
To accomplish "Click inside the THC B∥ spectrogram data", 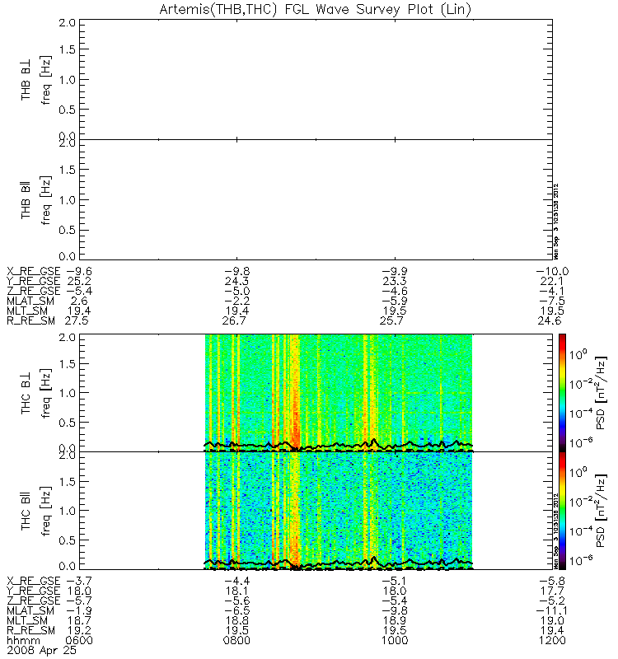I will [339, 511].
